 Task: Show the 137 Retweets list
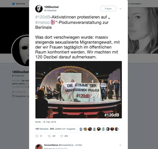(42, 129)
